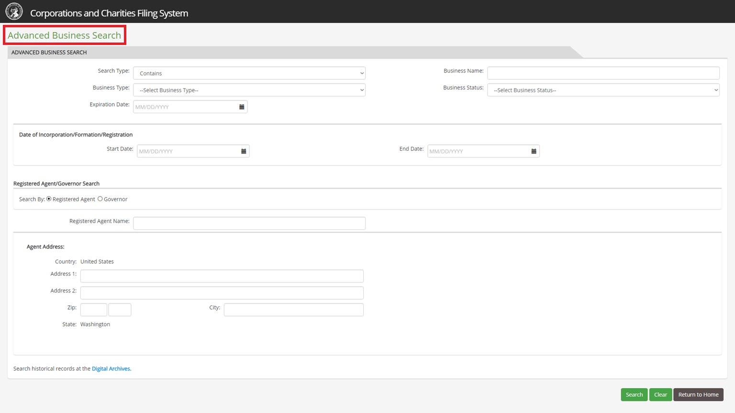The width and height of the screenshot is (735, 413).
Task: Focus the Registered Agent Name field
Action: pos(249,223)
